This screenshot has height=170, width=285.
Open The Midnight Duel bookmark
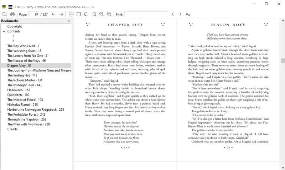[x=24, y=85]
